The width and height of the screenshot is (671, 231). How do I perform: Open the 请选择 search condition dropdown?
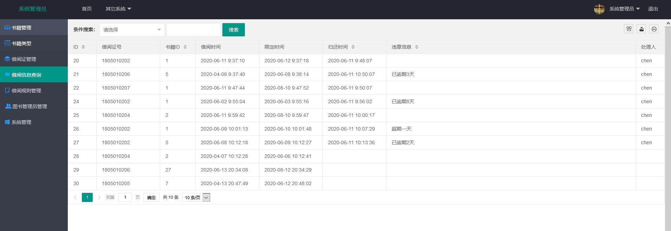click(x=132, y=30)
